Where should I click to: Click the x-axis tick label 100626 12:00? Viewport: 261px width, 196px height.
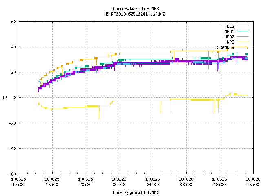click(219, 182)
